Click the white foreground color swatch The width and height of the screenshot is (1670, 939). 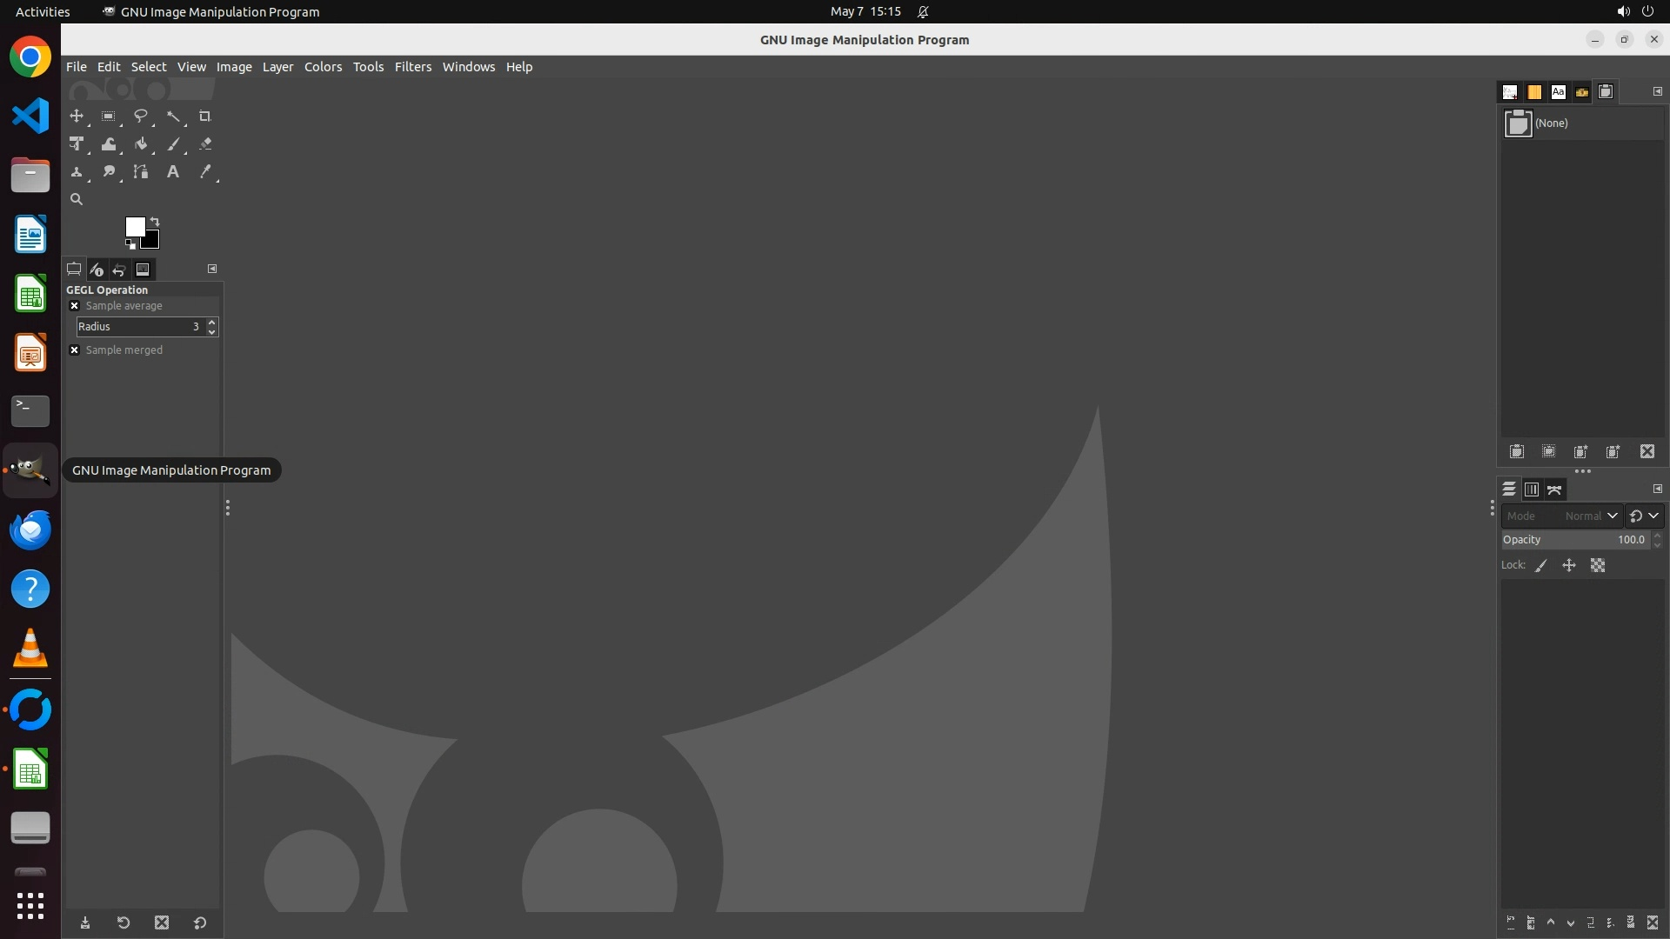134,226
